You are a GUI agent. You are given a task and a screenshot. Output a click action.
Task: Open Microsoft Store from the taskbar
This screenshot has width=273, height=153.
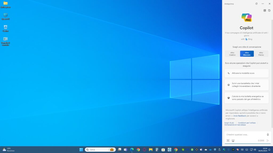(163, 150)
